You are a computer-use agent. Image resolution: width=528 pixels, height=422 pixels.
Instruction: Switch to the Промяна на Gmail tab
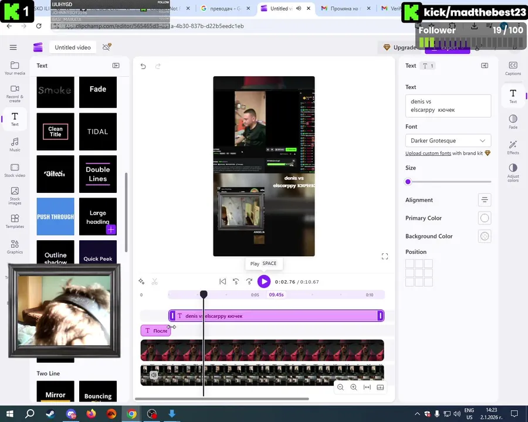[344, 8]
